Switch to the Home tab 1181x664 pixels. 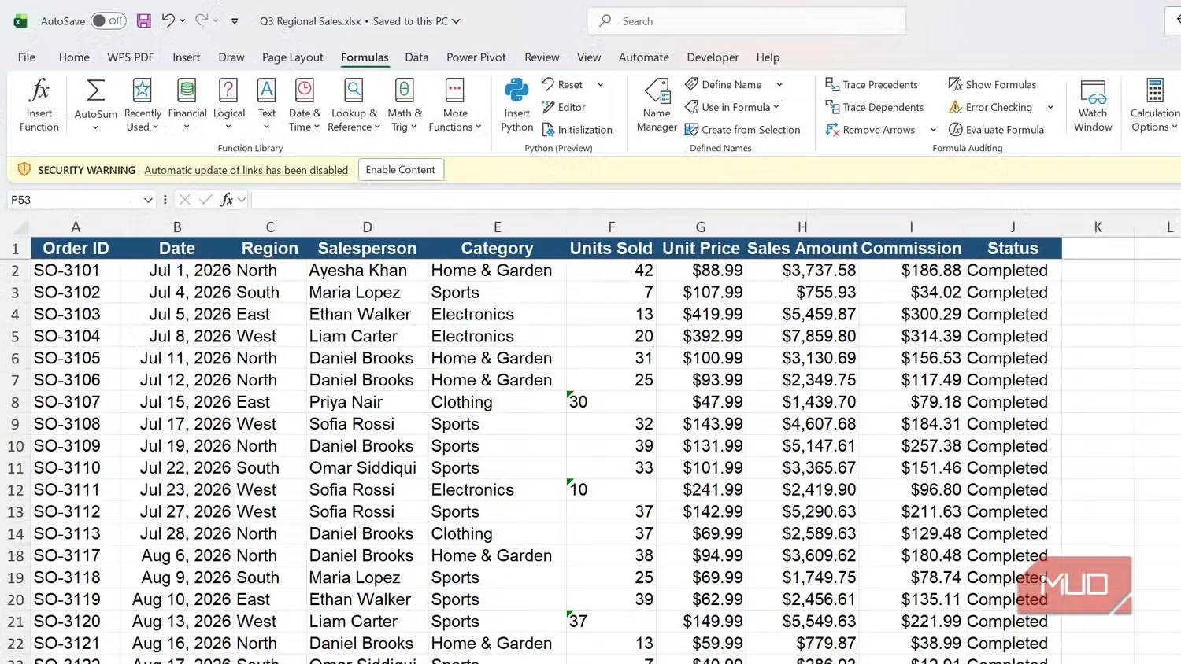pyautogui.click(x=74, y=57)
